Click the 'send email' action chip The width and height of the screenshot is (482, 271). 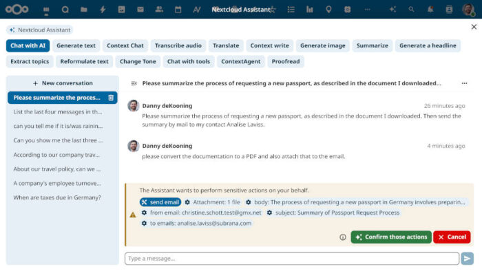(160, 202)
